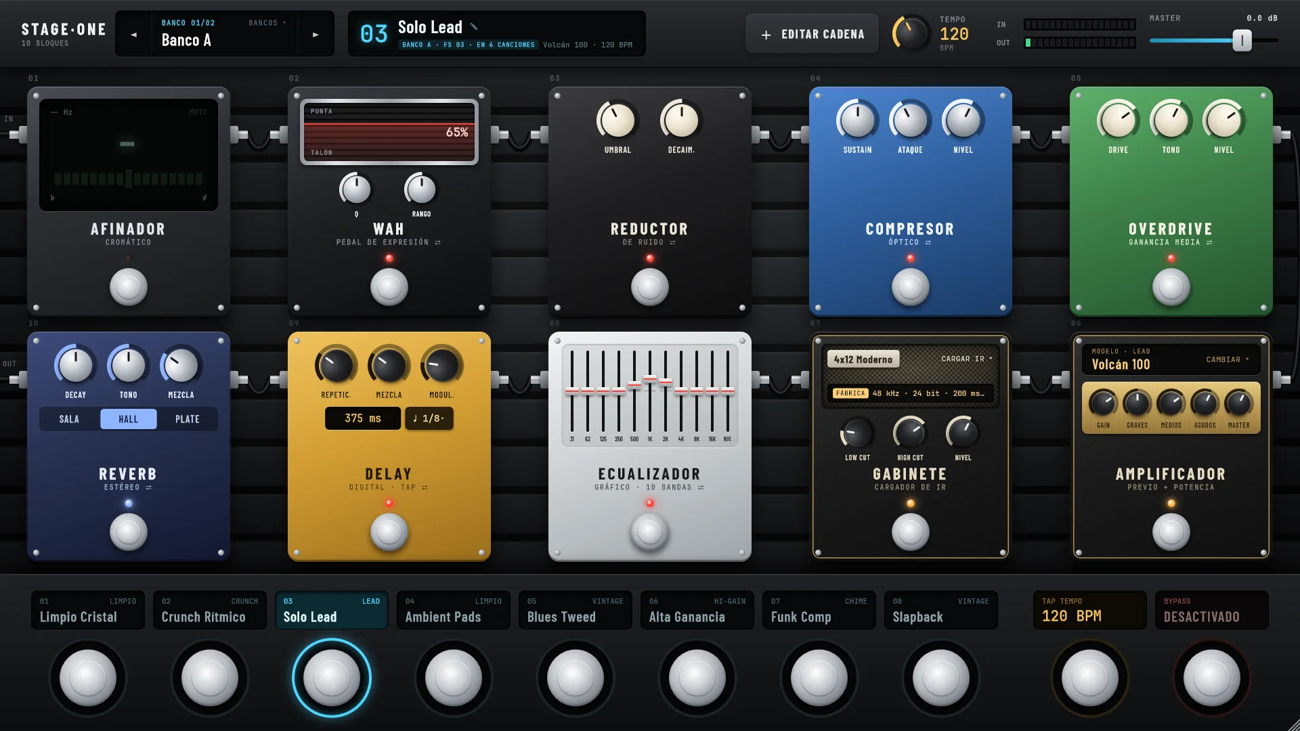Click the swap icon next to 10 BANDAS
This screenshot has width=1300, height=731.
701,487
